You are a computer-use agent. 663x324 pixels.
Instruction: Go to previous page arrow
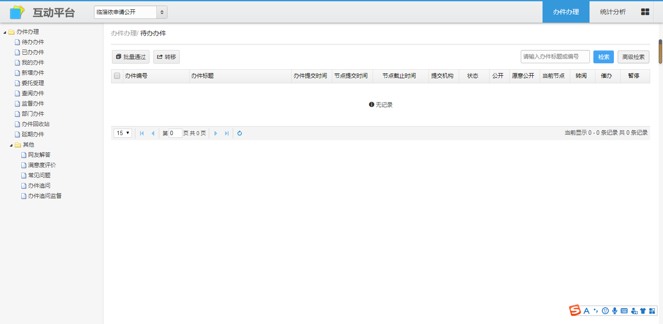click(153, 133)
